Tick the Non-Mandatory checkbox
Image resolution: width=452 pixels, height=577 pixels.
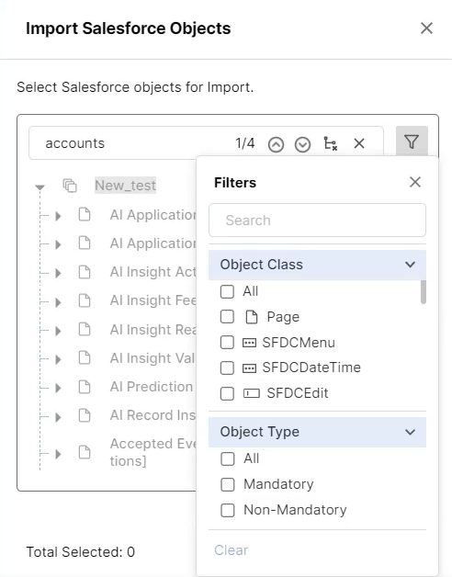point(228,511)
